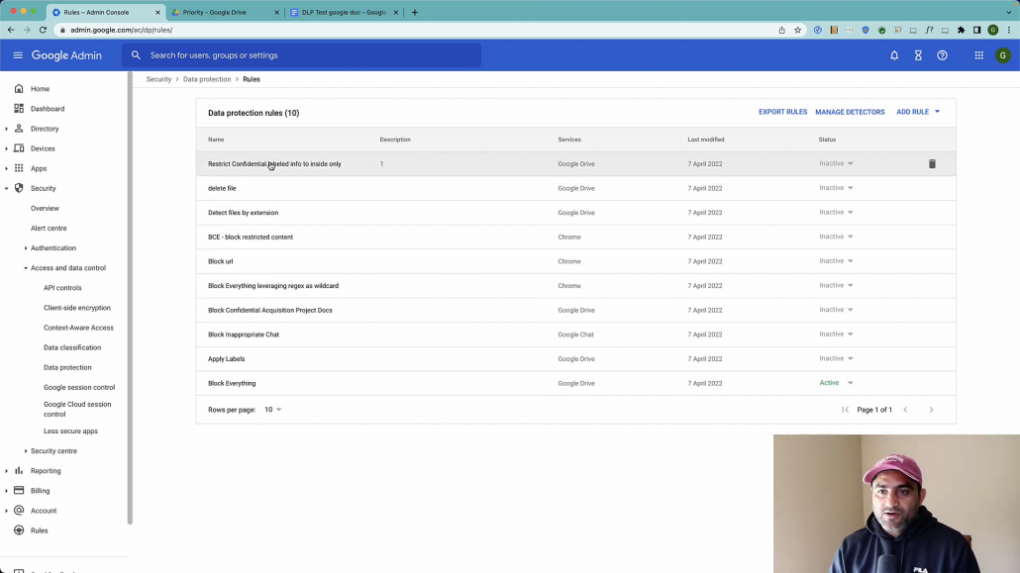Click the Apps grid sidebar icon

pos(19,168)
